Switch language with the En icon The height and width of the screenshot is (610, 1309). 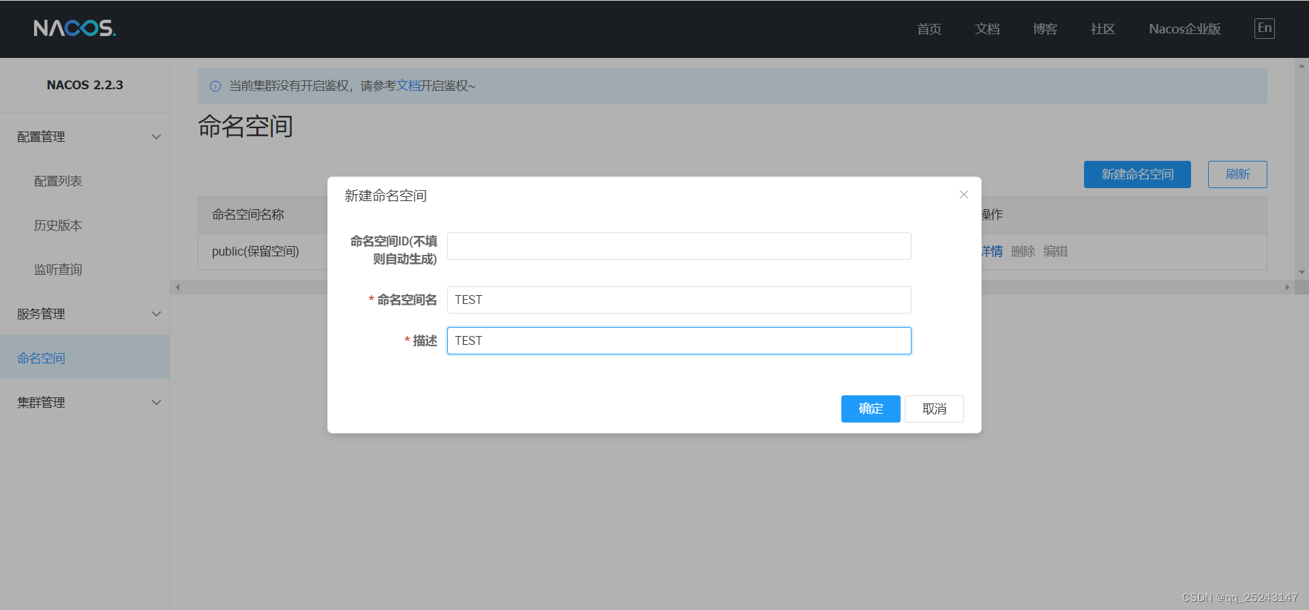1264,28
